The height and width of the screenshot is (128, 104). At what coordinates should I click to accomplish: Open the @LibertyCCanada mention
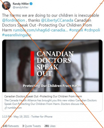coord(57,20)
